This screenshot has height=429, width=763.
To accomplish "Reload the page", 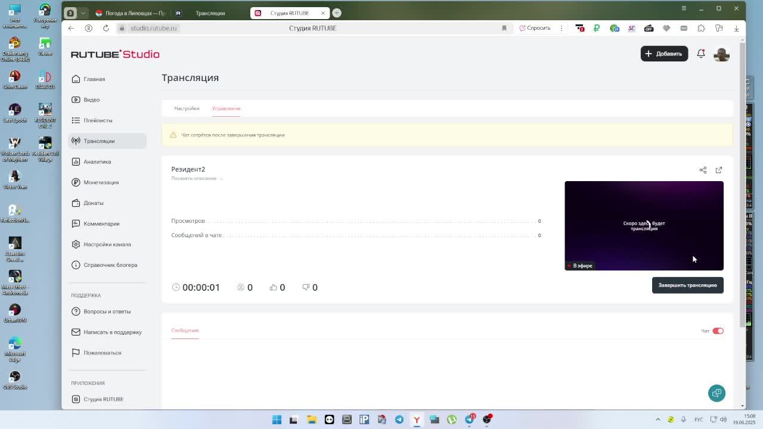I will pyautogui.click(x=106, y=28).
